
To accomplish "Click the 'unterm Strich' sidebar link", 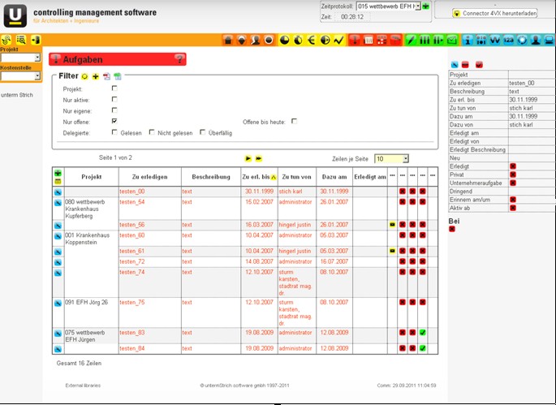I will [x=17, y=95].
